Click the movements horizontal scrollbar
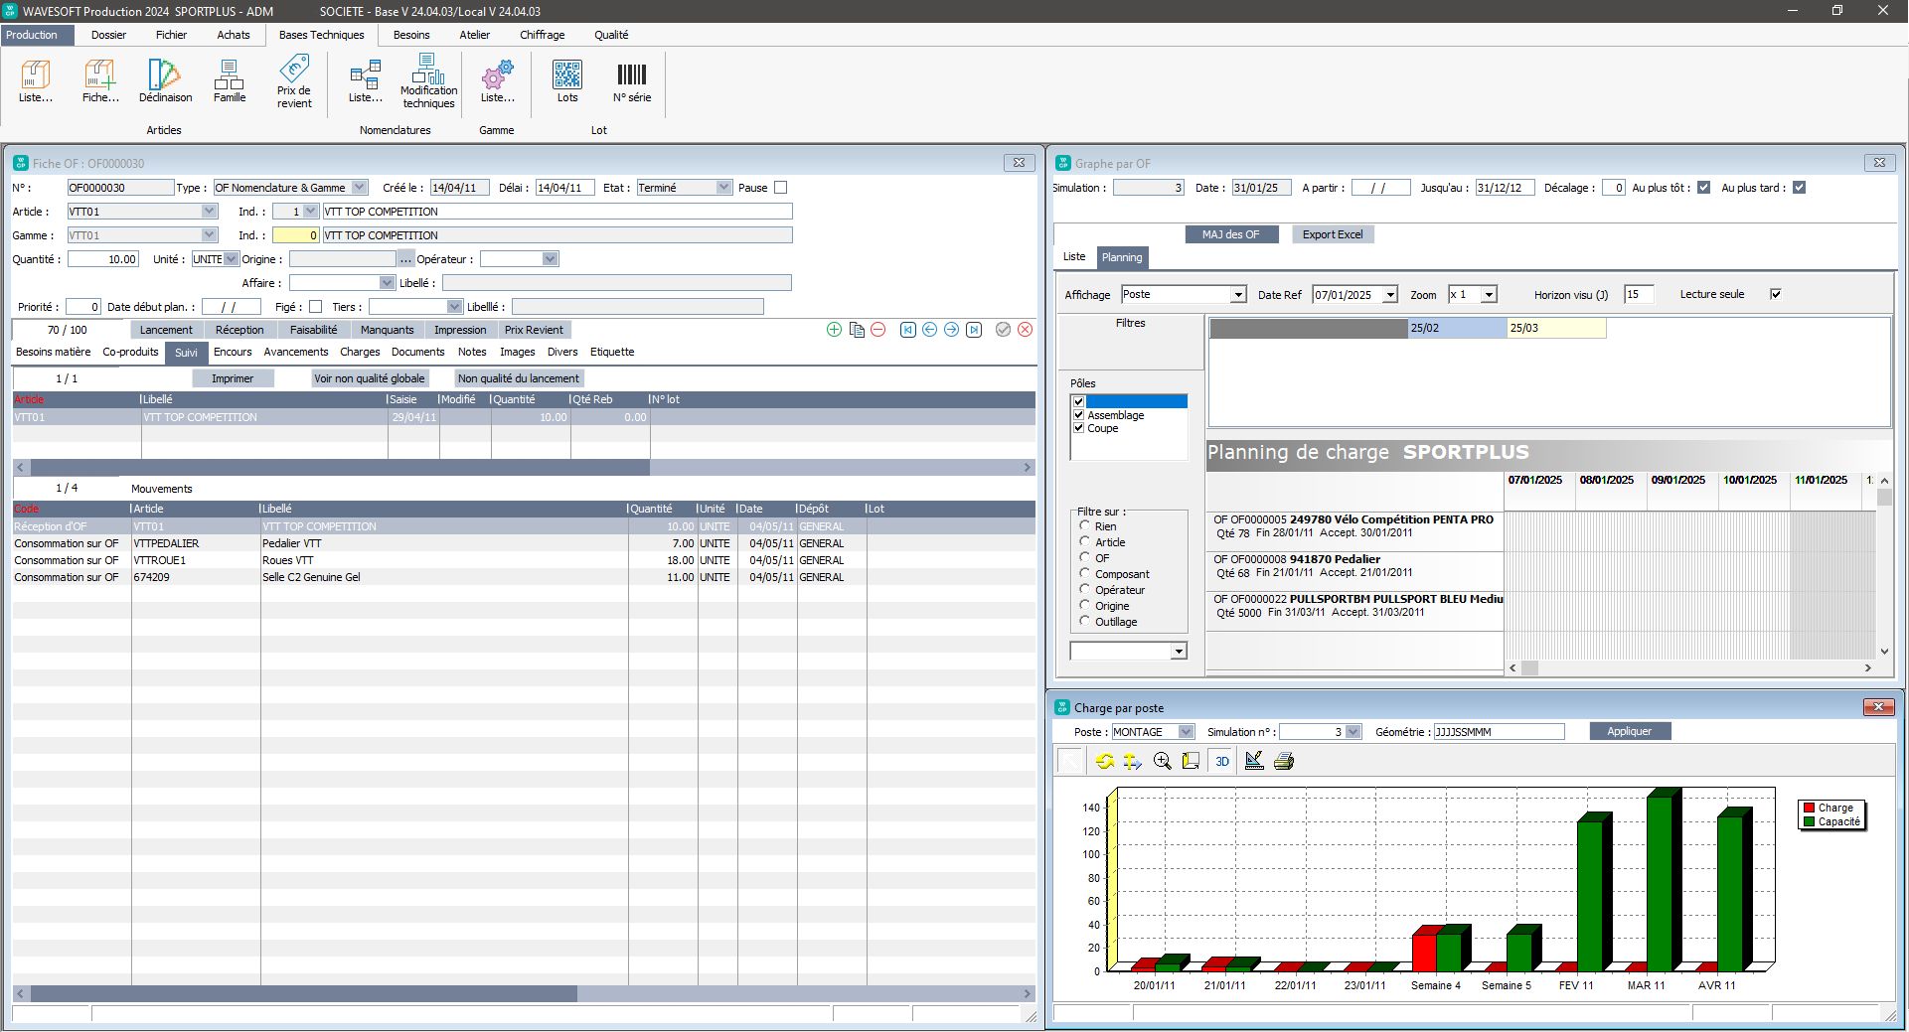This screenshot has width=1909, height=1032. tap(303, 993)
